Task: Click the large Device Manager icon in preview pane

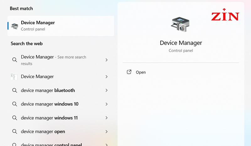Action: click(180, 24)
